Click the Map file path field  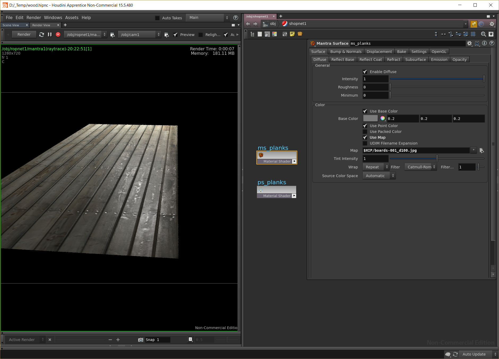coord(416,150)
